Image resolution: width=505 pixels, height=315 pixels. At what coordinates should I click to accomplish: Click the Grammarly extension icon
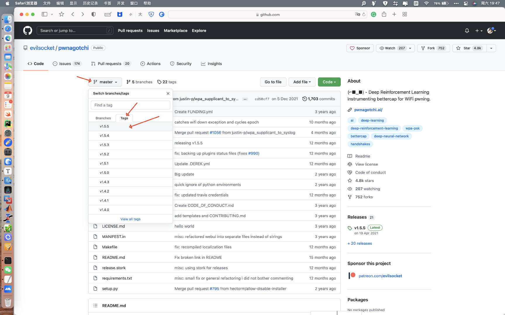click(x=373, y=14)
